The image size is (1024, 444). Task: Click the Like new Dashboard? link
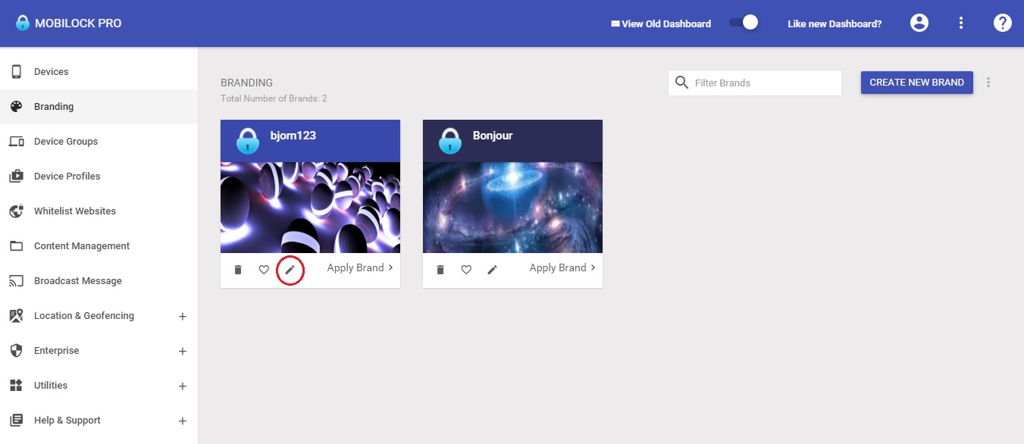(835, 23)
